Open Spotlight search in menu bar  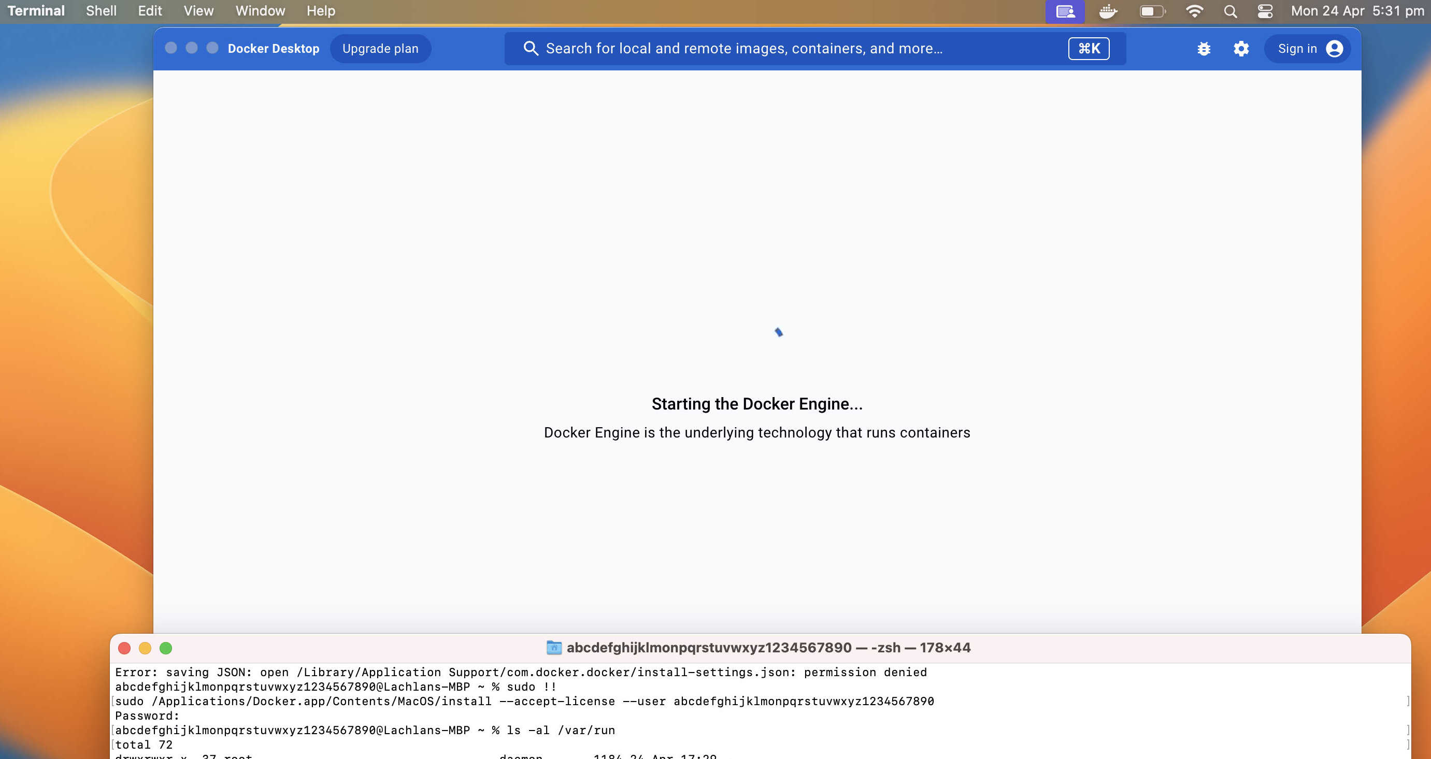(1230, 11)
